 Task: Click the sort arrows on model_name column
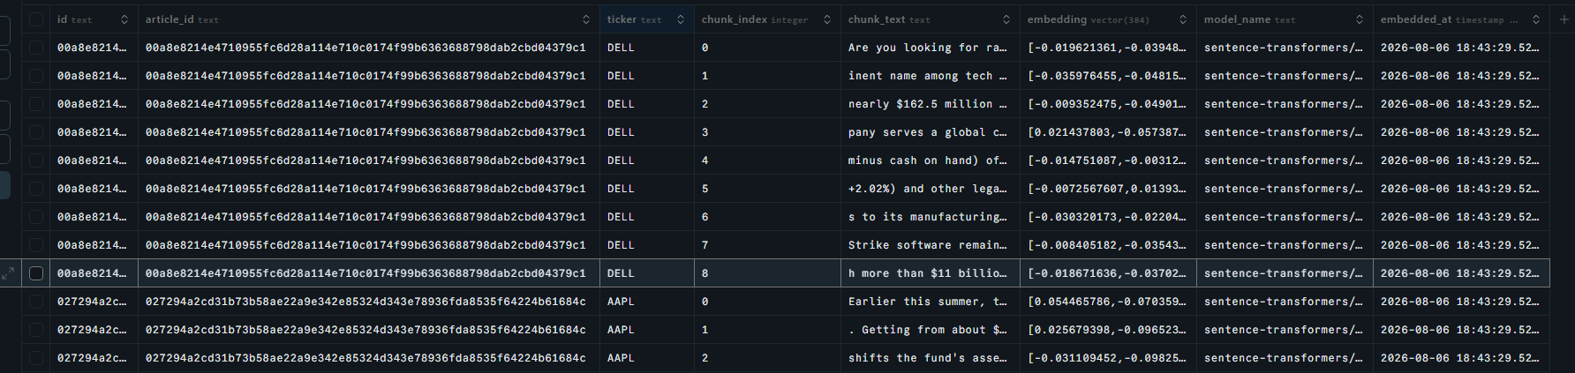[1360, 19]
